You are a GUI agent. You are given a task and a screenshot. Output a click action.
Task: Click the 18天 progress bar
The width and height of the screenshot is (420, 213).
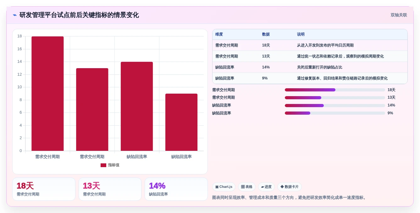335,90
